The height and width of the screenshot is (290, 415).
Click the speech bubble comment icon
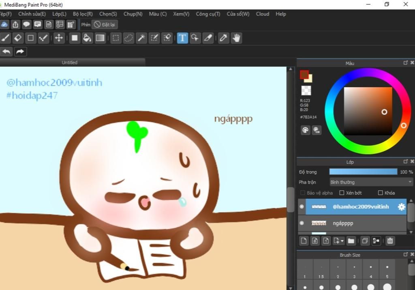coord(26,25)
